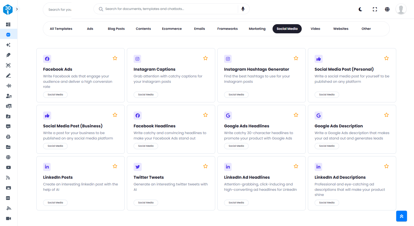Open the Marketing tab
414x226 pixels.
[257, 29]
